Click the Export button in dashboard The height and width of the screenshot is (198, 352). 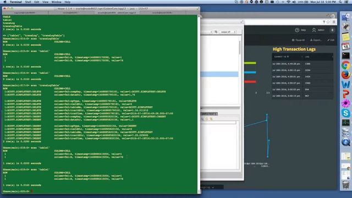pos(316,40)
